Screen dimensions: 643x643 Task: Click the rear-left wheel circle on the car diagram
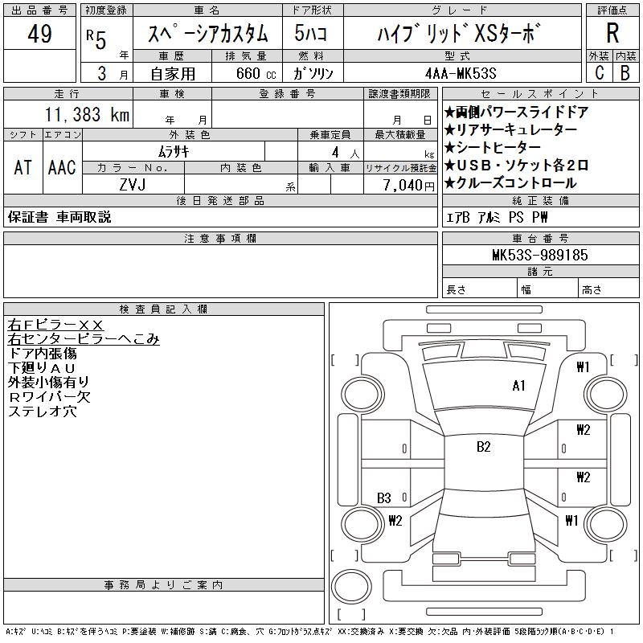coord(362,524)
